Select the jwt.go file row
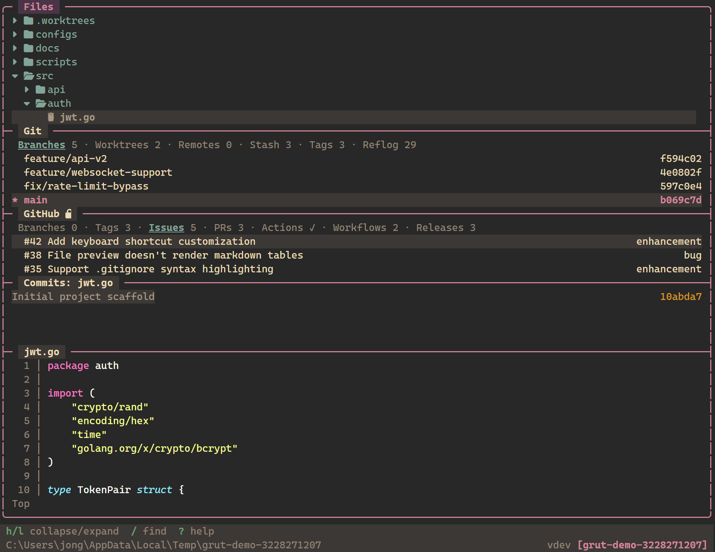 coord(354,117)
